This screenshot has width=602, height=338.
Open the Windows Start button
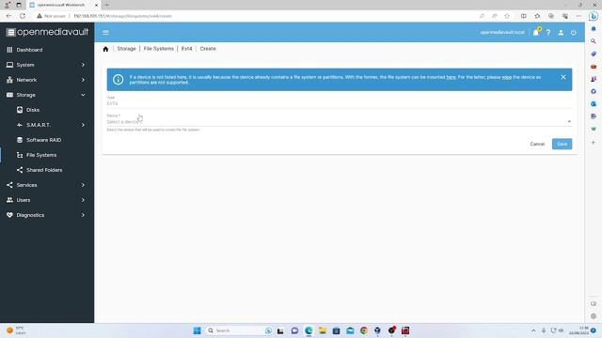[x=197, y=330]
